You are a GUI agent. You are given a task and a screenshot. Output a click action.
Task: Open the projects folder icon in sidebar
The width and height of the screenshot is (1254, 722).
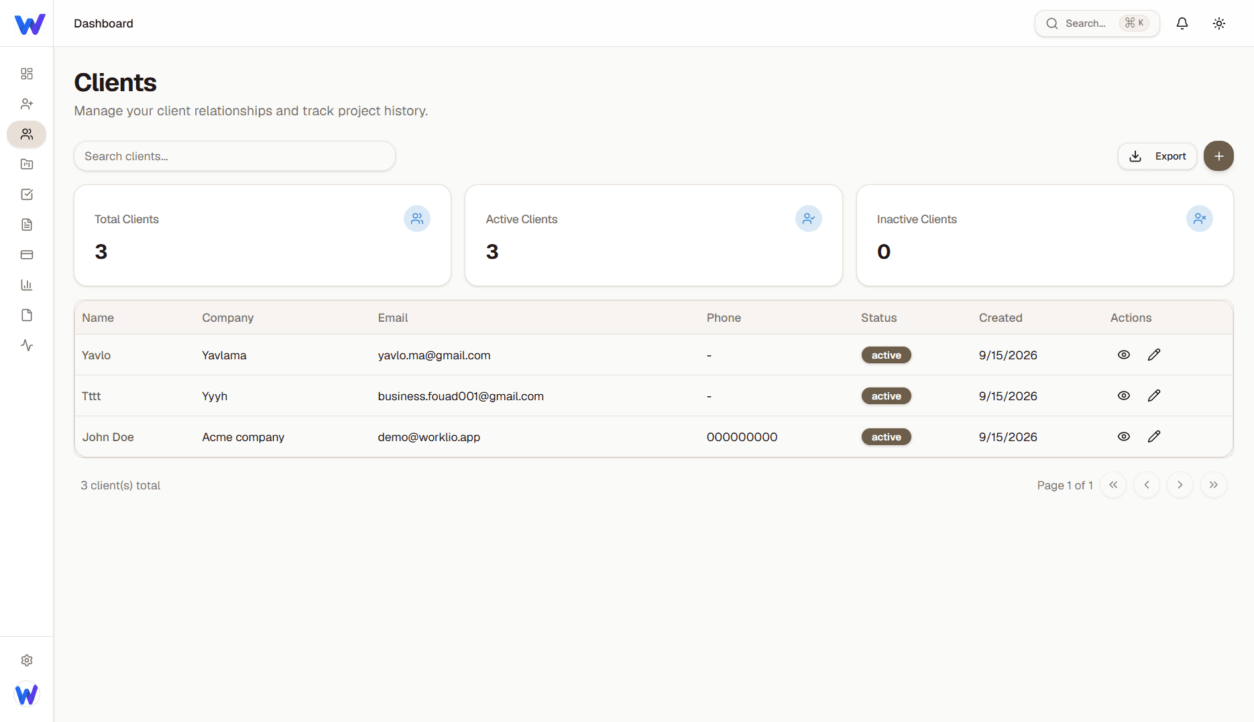pos(27,164)
